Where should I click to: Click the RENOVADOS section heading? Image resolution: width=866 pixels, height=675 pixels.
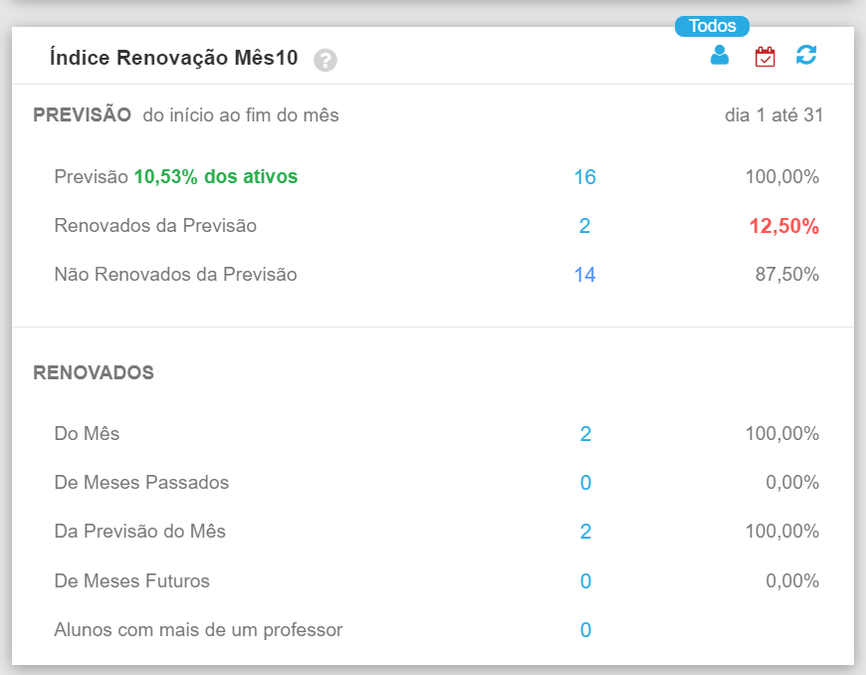tap(94, 373)
